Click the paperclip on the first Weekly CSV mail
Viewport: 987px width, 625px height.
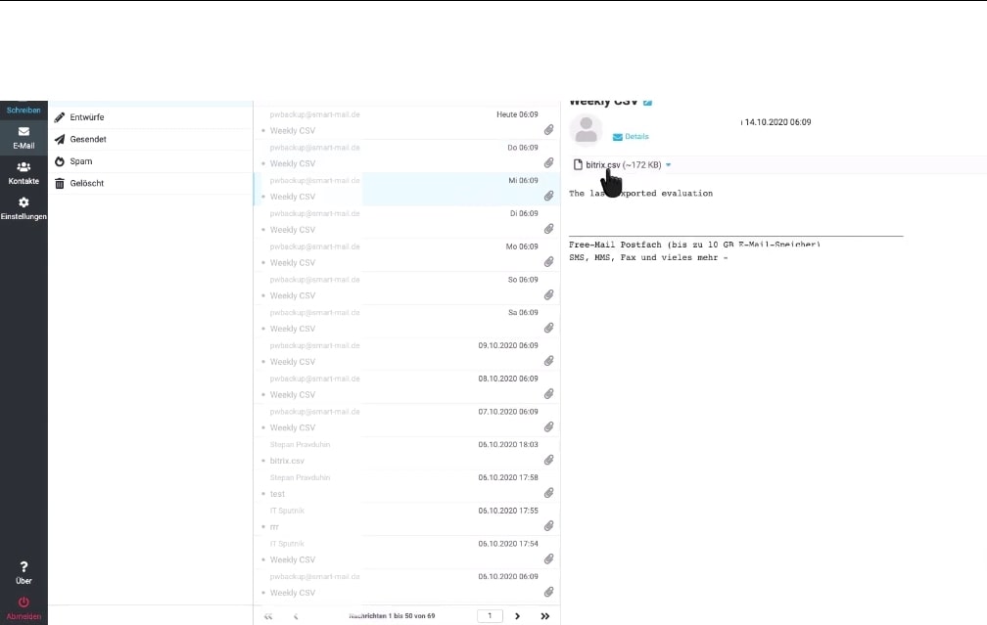(549, 128)
